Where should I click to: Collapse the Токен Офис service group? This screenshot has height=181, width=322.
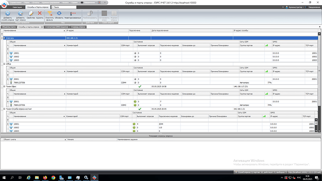coord(4,86)
